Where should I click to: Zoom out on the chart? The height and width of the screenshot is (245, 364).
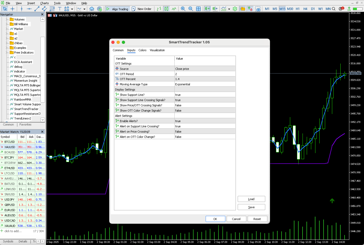[191, 9]
